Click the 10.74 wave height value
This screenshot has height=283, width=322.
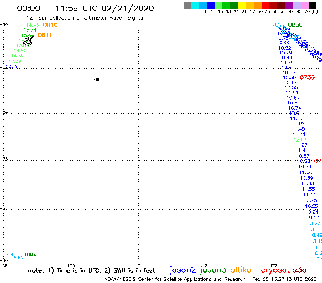click(295, 108)
